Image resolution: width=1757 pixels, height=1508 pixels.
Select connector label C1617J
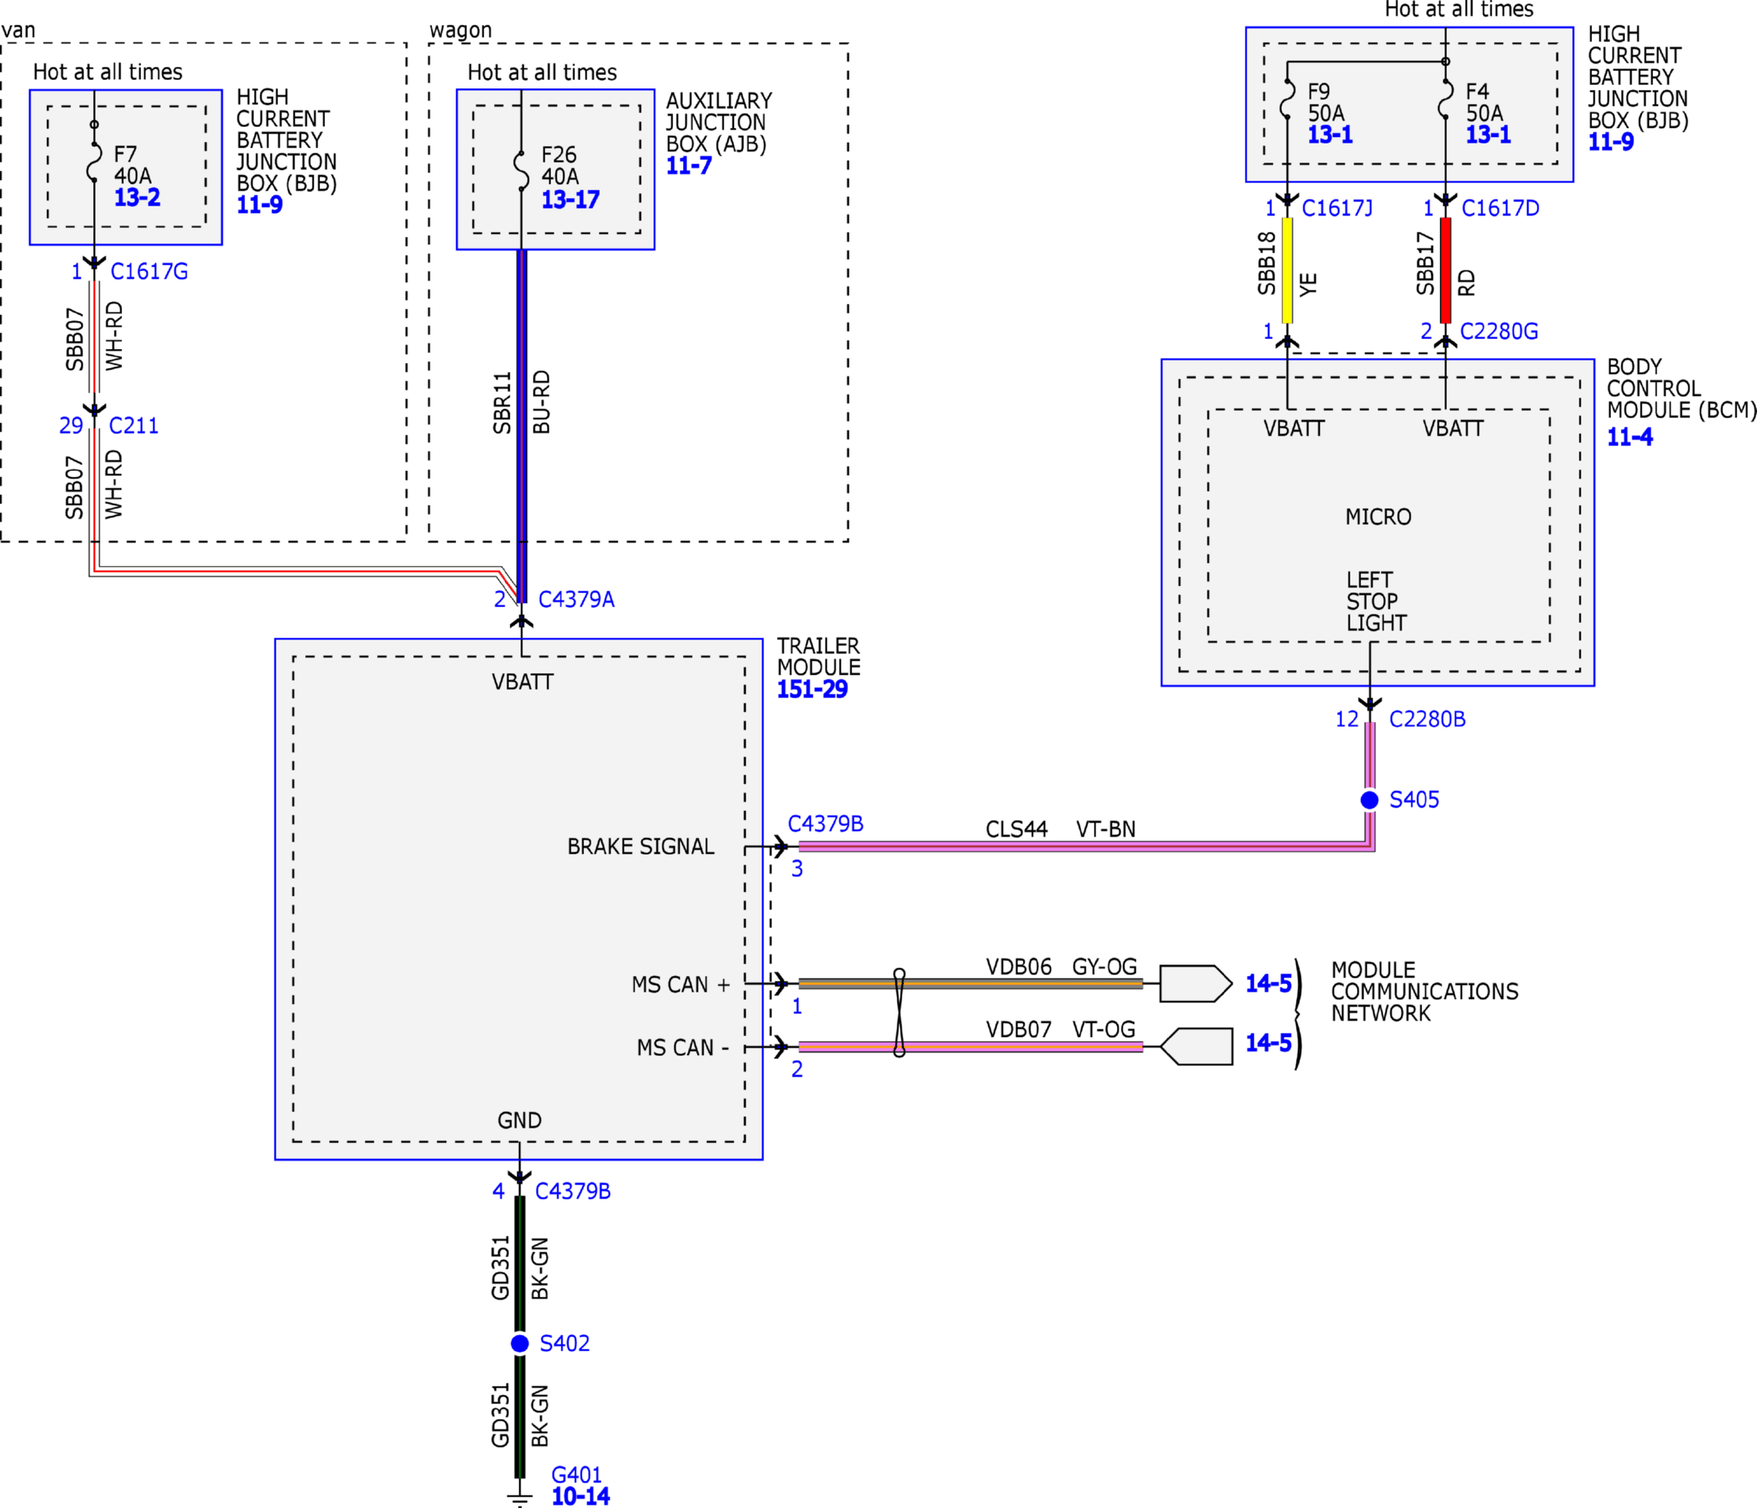[x=1337, y=208]
